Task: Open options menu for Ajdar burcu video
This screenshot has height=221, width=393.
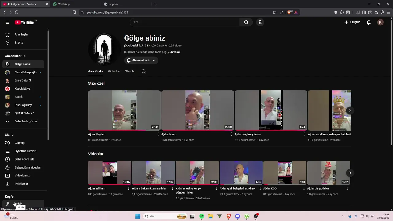Action: tap(232, 134)
